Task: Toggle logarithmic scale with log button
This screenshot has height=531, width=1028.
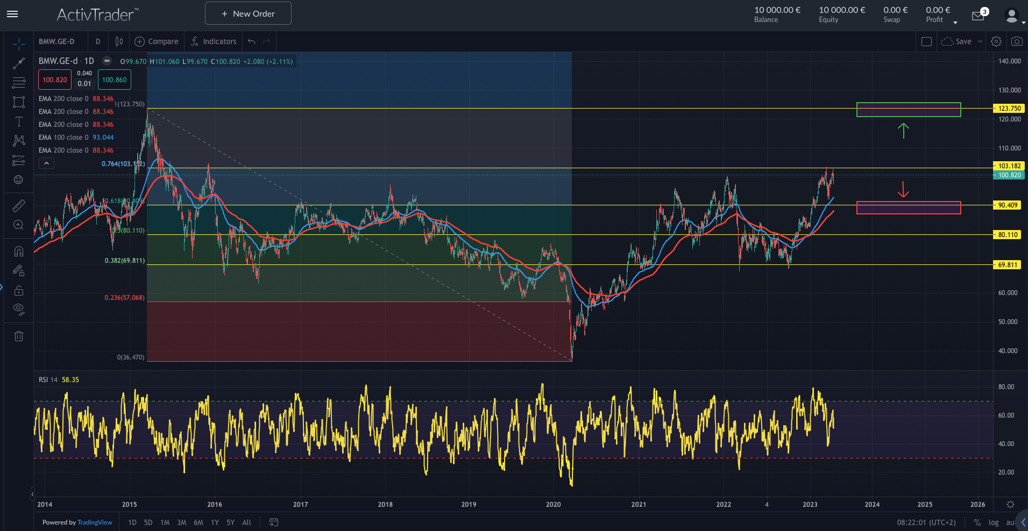Action: 994,522
